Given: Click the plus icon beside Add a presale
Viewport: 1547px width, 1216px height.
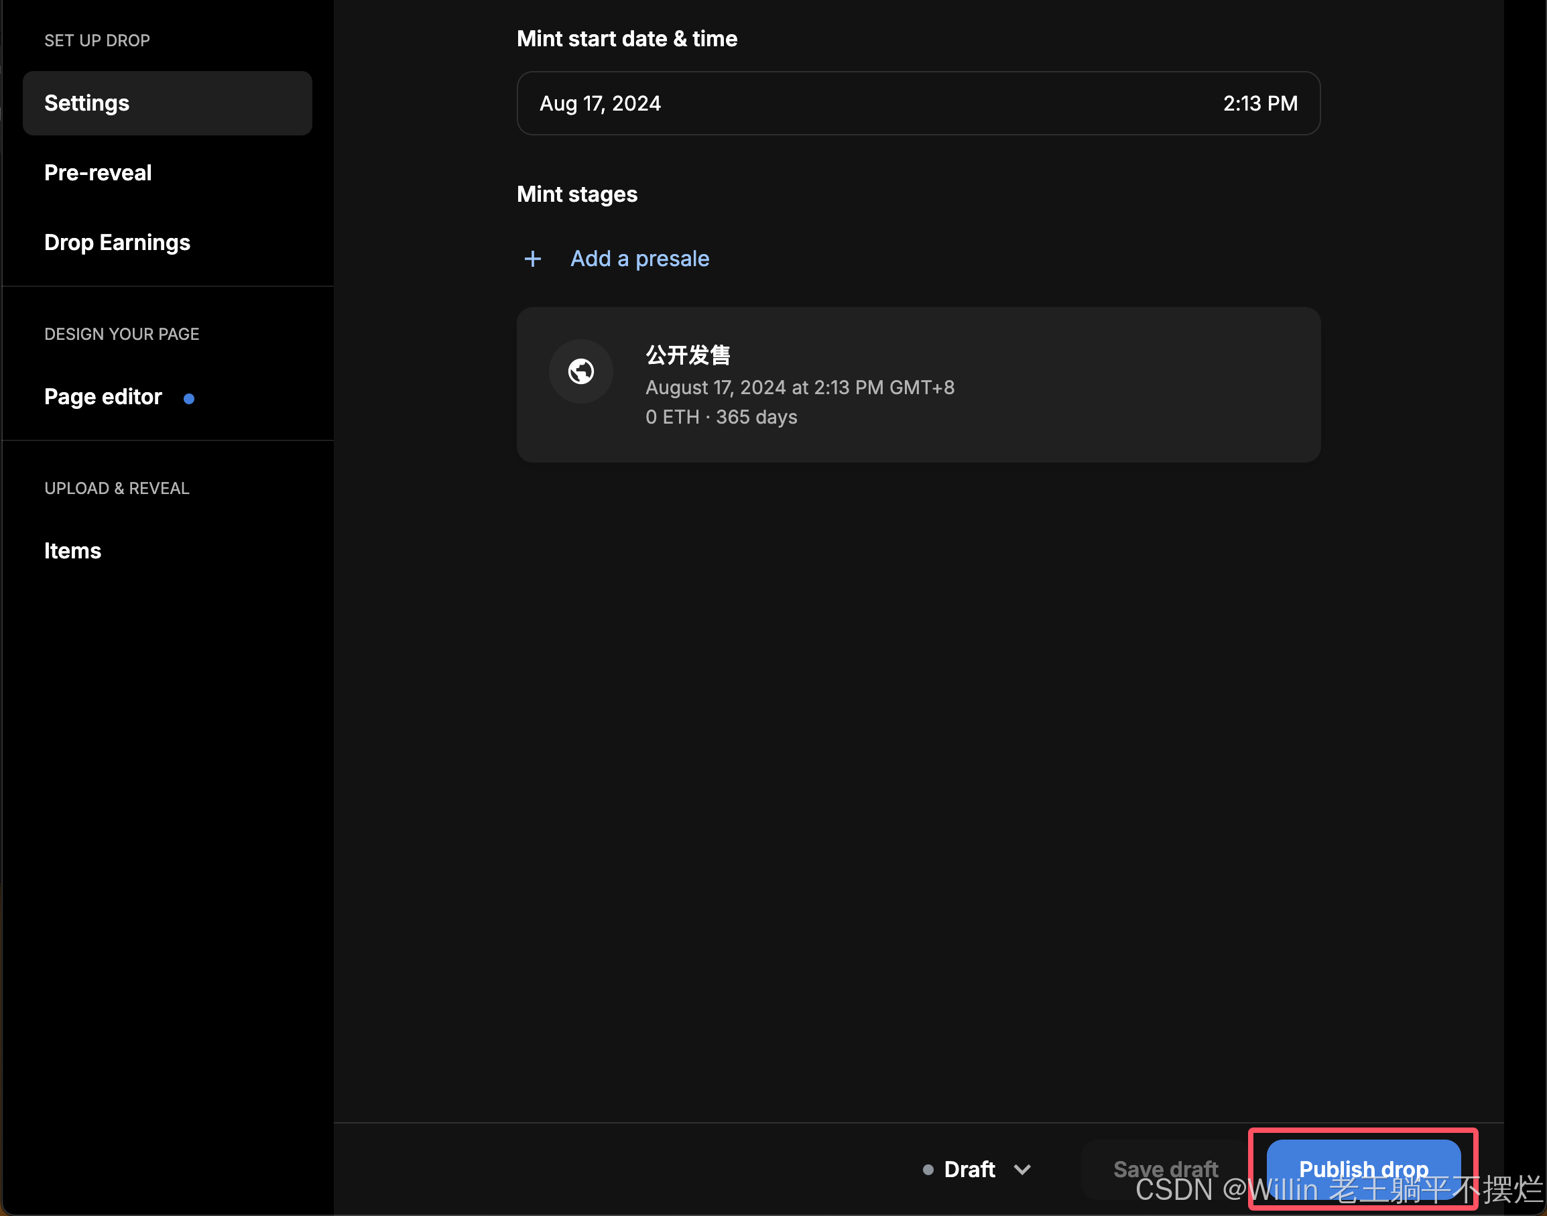Looking at the screenshot, I should (x=532, y=259).
